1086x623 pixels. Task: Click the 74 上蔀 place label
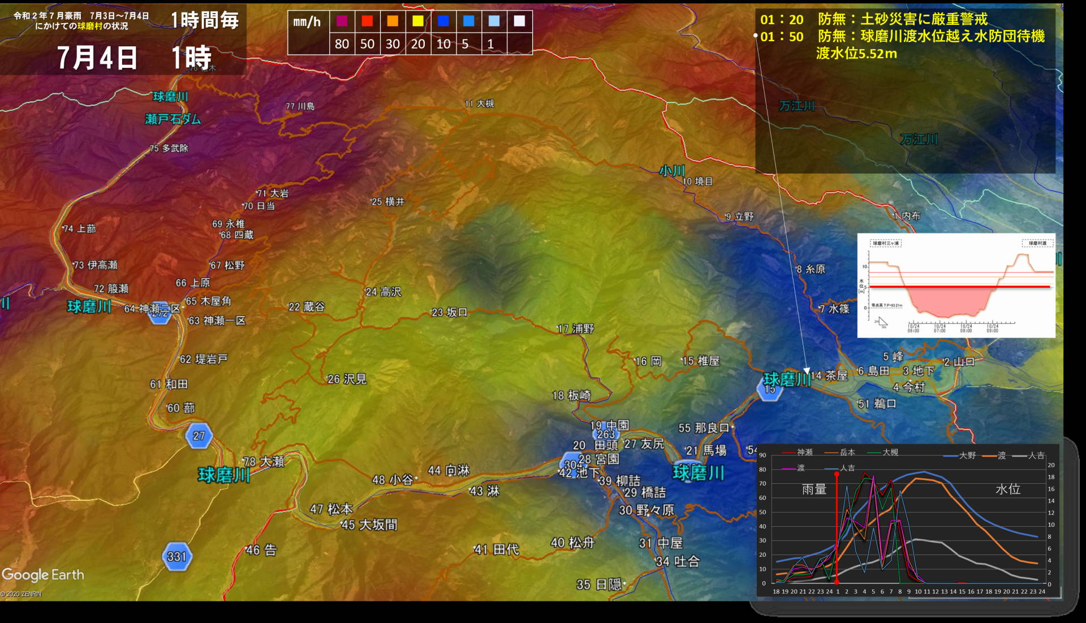click(x=79, y=229)
